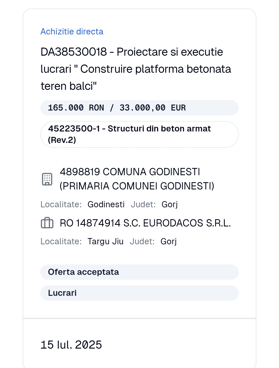Click the authority Judet Gorj value
The width and height of the screenshot is (279, 368).
click(x=169, y=204)
